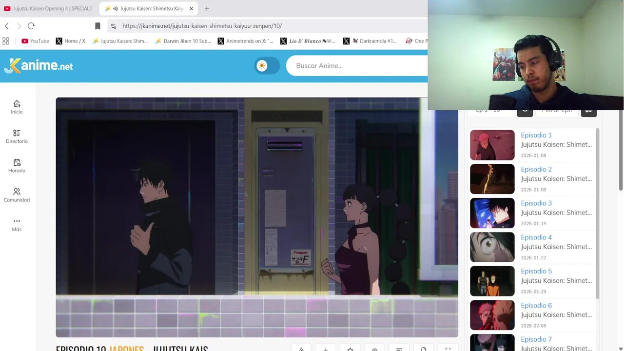Click the address bar URL
The width and height of the screenshot is (624, 351).
202,26
